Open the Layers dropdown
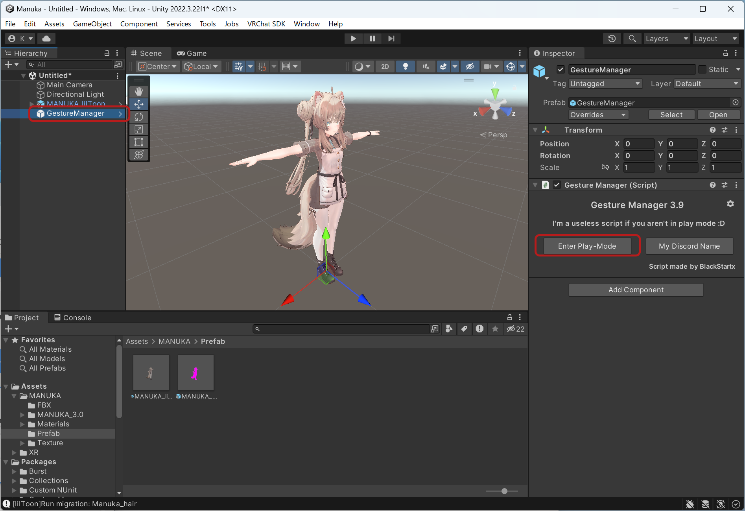745x511 pixels. tap(667, 39)
